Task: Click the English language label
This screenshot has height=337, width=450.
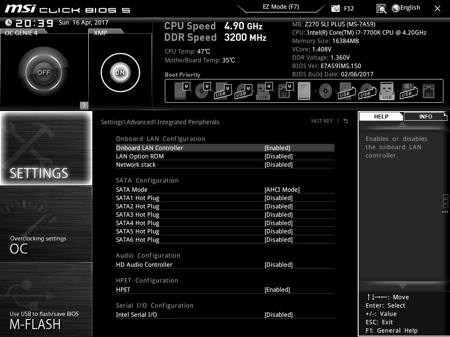Action: pos(410,8)
